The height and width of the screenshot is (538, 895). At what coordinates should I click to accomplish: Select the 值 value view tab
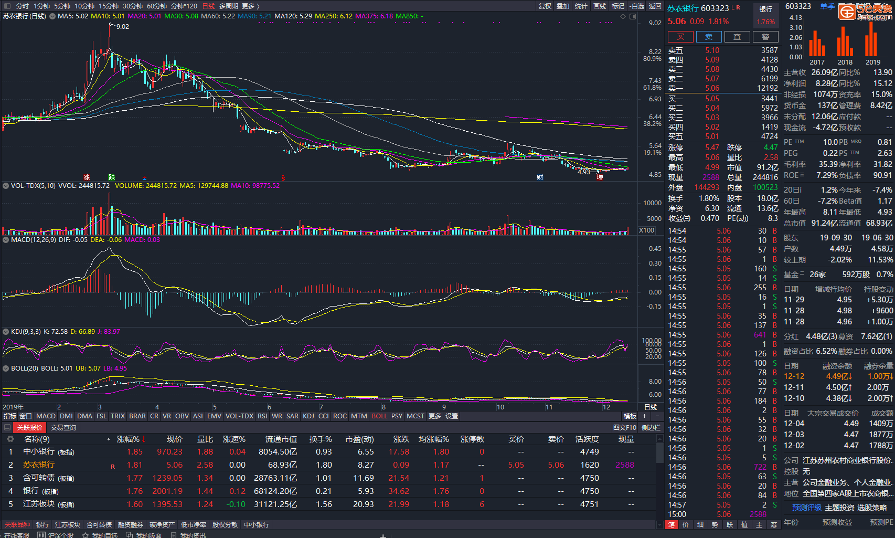(x=744, y=525)
